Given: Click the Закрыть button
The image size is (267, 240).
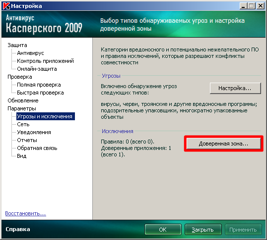Looking at the screenshot, I should click(x=203, y=230).
